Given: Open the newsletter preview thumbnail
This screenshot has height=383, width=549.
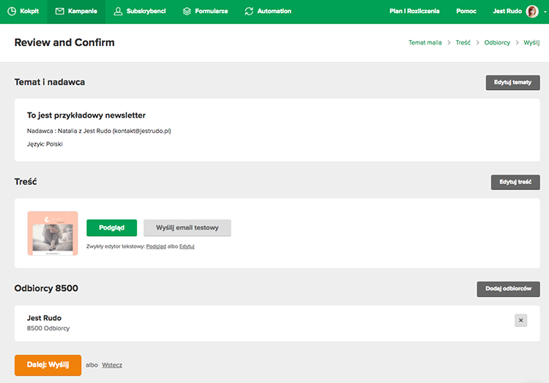Looking at the screenshot, I should [x=53, y=233].
